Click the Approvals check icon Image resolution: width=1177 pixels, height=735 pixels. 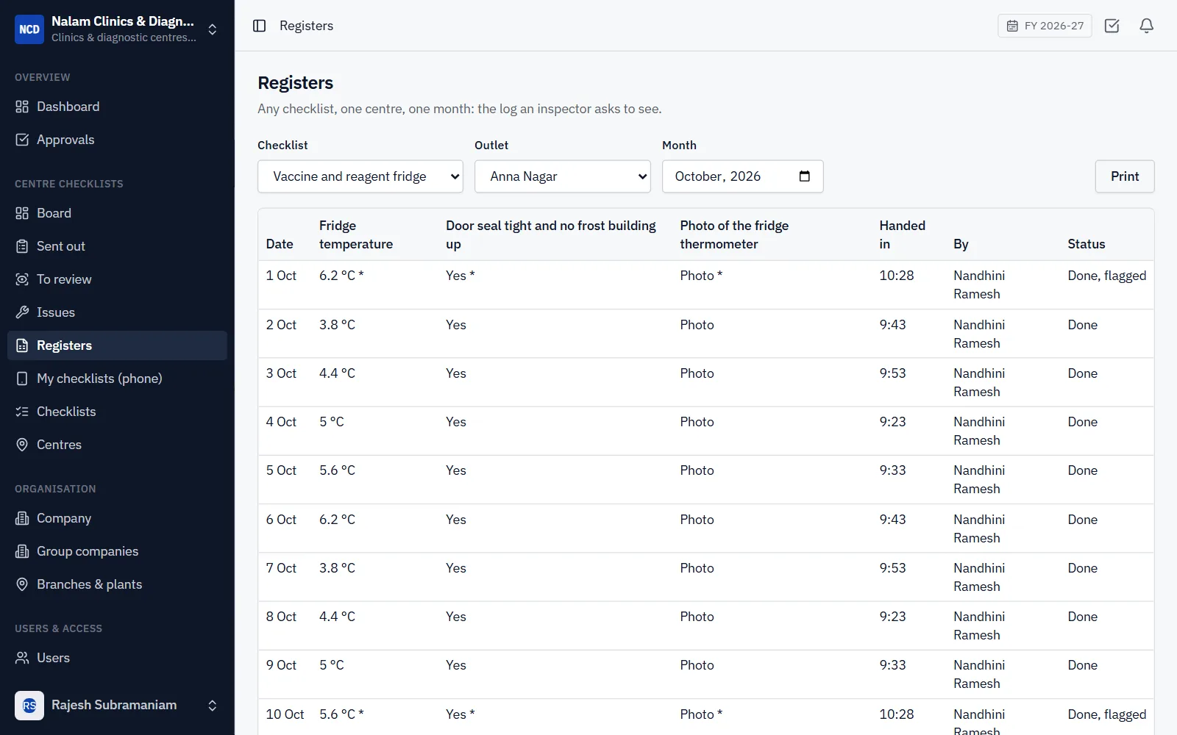(x=22, y=140)
